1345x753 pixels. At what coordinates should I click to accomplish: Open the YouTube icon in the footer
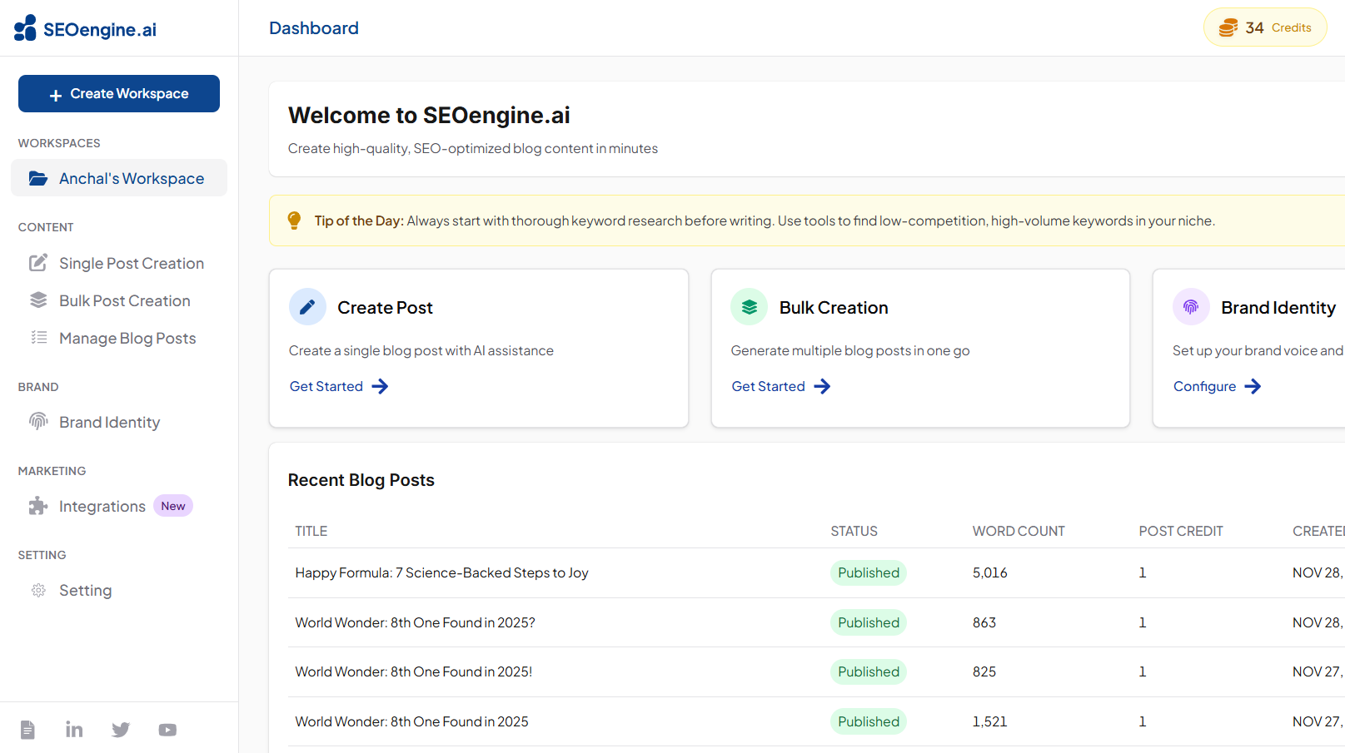[167, 729]
